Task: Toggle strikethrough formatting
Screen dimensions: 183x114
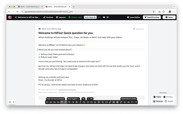Action: coord(84,102)
